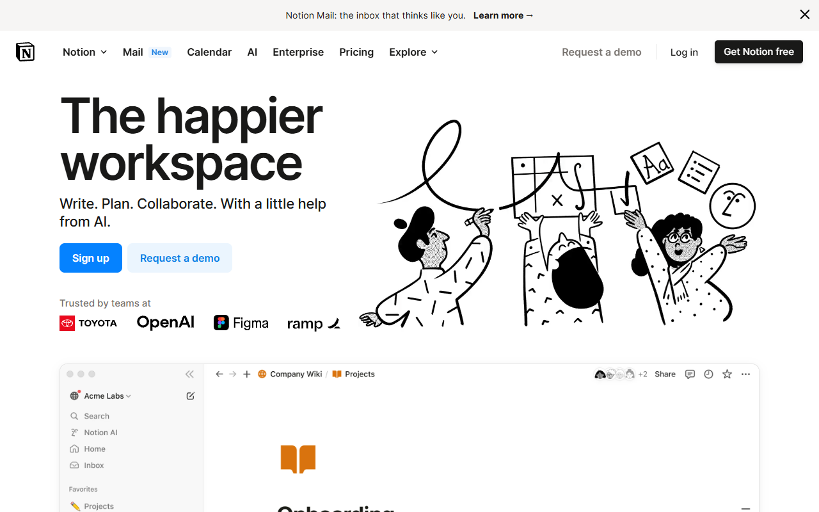This screenshot has height=512, width=819.
Task: Click the Get Notion free button
Action: pyautogui.click(x=759, y=52)
